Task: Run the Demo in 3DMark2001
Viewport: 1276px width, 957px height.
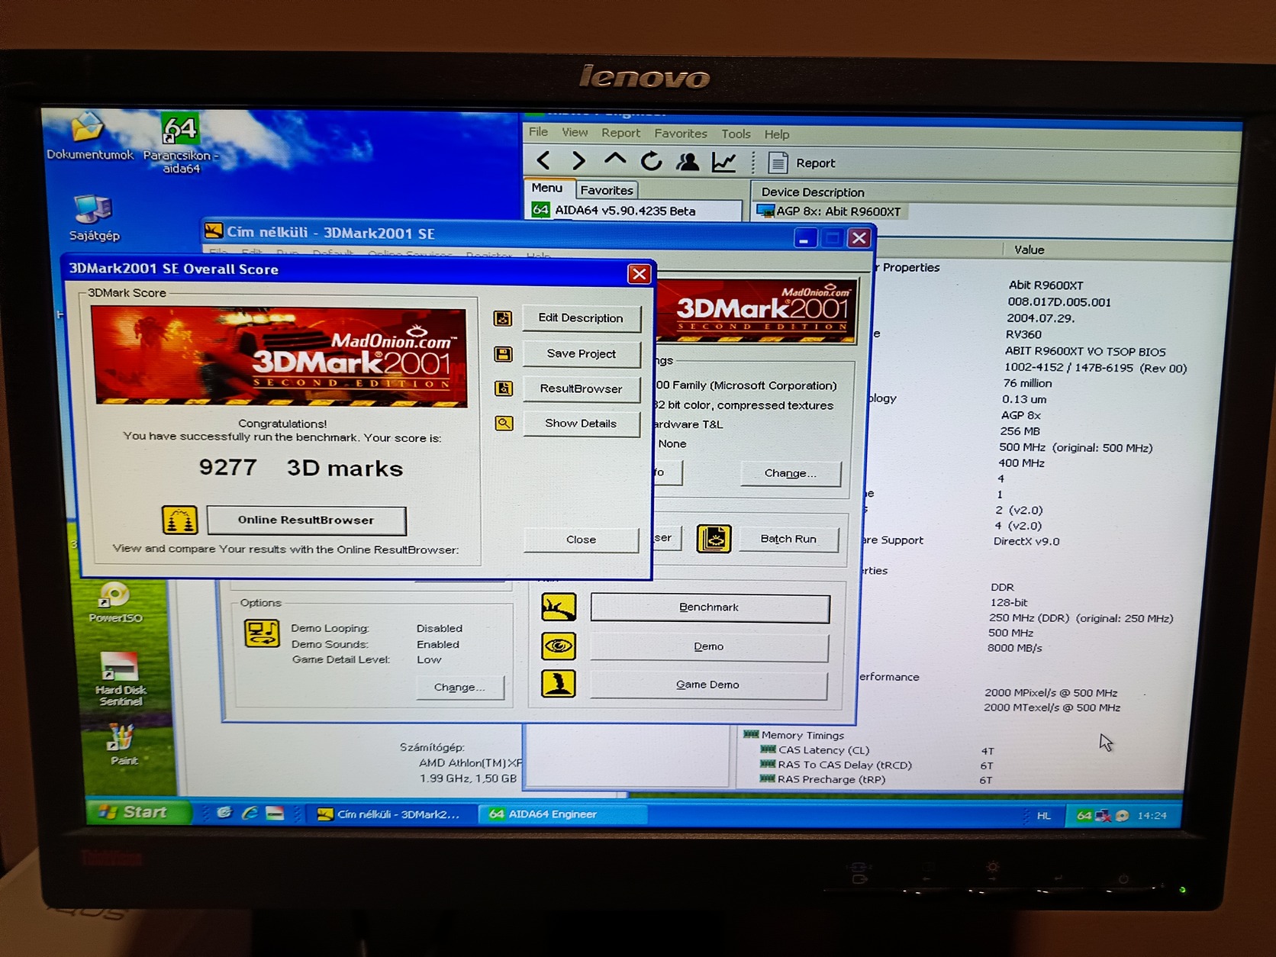Action: [x=709, y=646]
